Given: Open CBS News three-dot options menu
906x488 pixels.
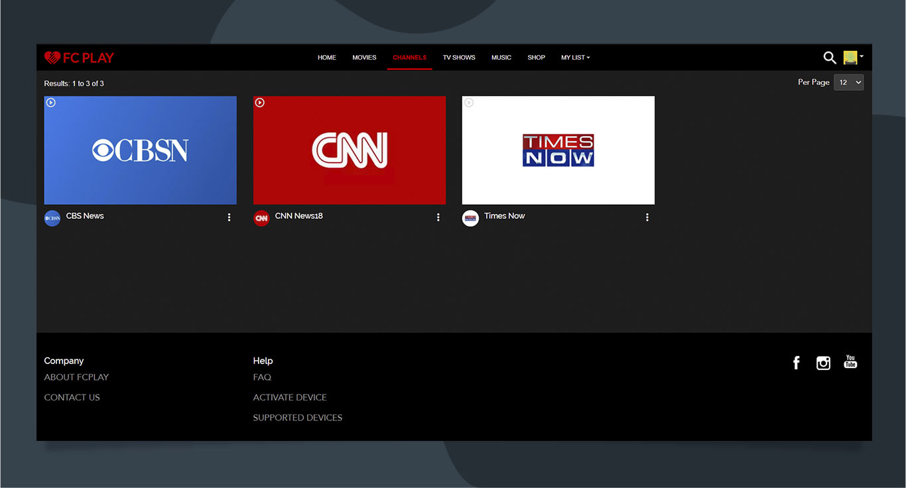Looking at the screenshot, I should [x=229, y=217].
